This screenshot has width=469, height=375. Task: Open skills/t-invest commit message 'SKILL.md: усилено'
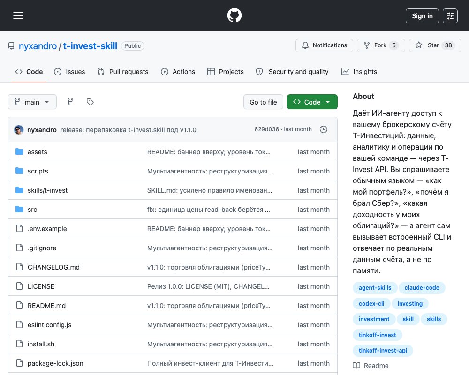tap(210, 190)
